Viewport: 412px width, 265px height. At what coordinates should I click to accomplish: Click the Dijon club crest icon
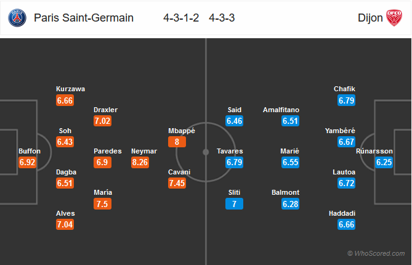(394, 18)
